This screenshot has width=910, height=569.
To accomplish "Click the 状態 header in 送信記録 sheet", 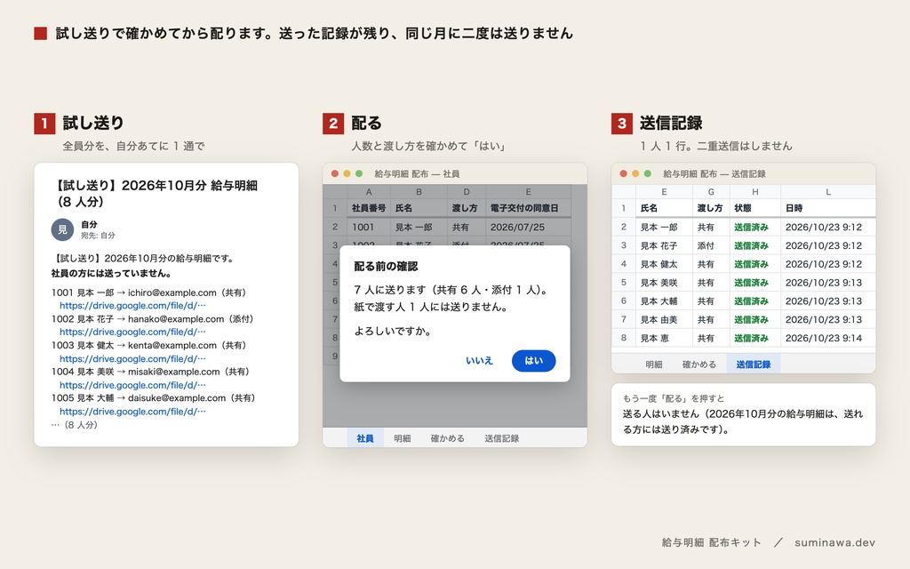I will click(755, 208).
